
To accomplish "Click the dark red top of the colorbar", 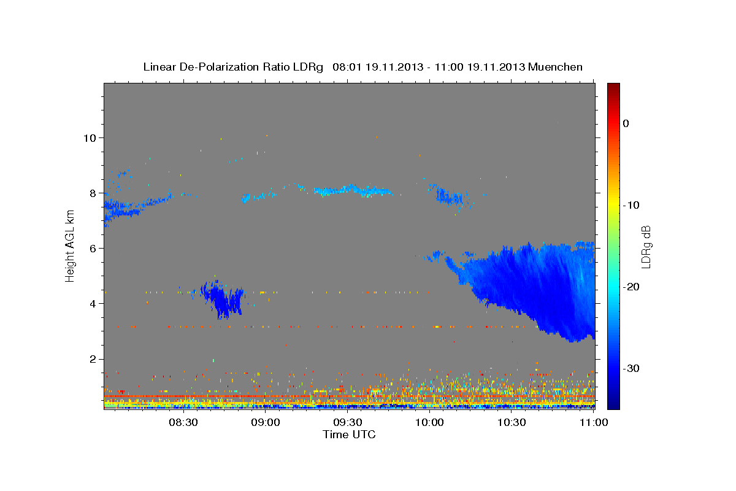I will tap(613, 87).
